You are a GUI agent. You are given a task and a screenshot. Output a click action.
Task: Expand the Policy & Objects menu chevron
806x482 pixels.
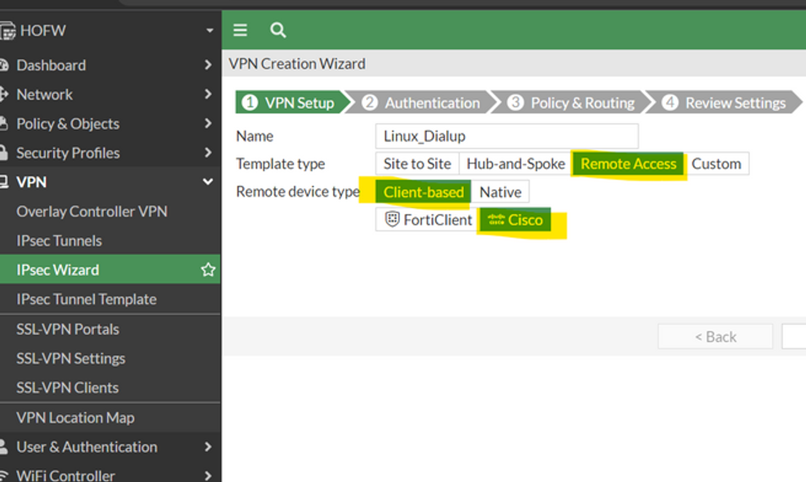point(208,124)
